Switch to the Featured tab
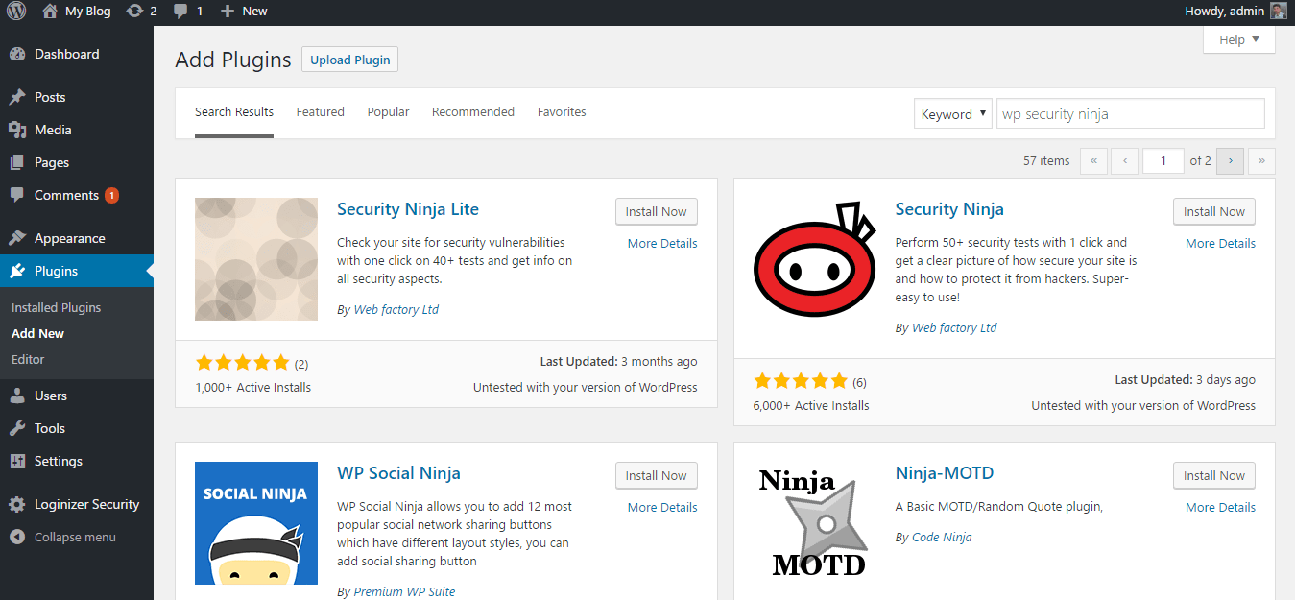Screen dimensions: 1295x600 point(320,112)
